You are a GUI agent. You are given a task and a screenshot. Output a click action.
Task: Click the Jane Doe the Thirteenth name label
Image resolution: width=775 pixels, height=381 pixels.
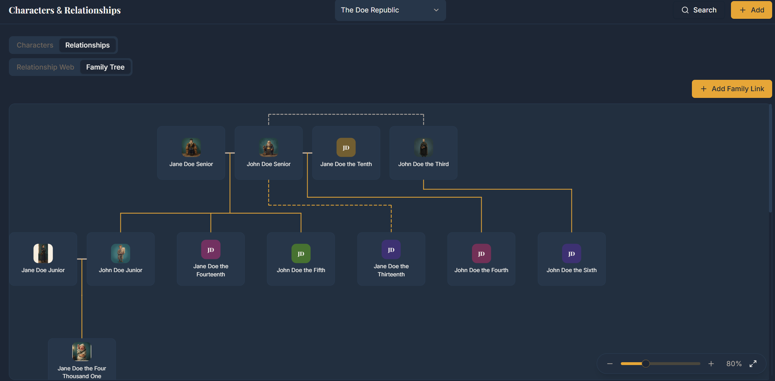coord(391,270)
